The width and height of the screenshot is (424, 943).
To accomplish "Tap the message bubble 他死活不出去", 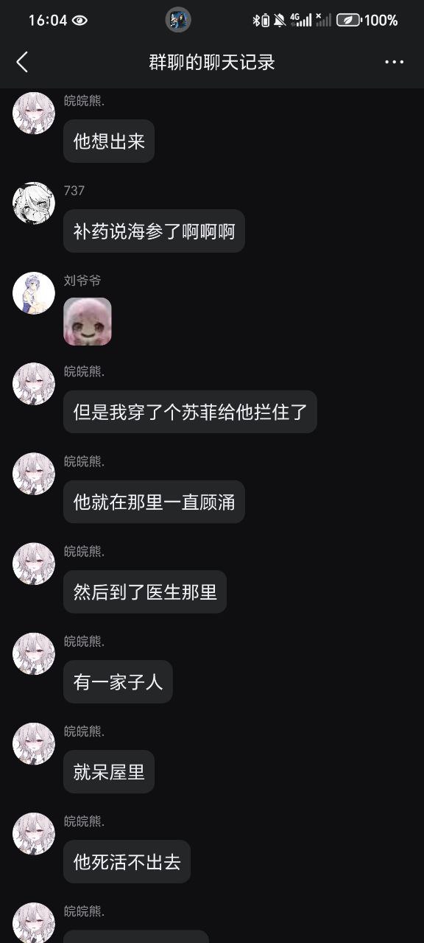I will coord(127,861).
